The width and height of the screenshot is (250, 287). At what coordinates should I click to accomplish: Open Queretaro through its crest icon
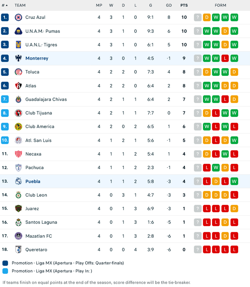[18, 250]
